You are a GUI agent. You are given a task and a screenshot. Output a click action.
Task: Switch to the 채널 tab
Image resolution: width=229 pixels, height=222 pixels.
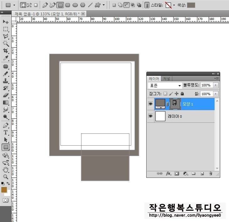pyautogui.click(x=167, y=79)
